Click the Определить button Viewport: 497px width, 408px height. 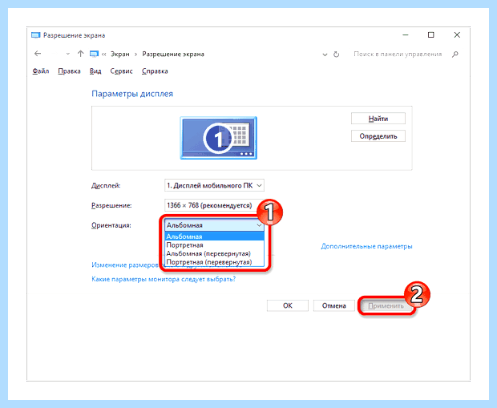[x=378, y=136]
